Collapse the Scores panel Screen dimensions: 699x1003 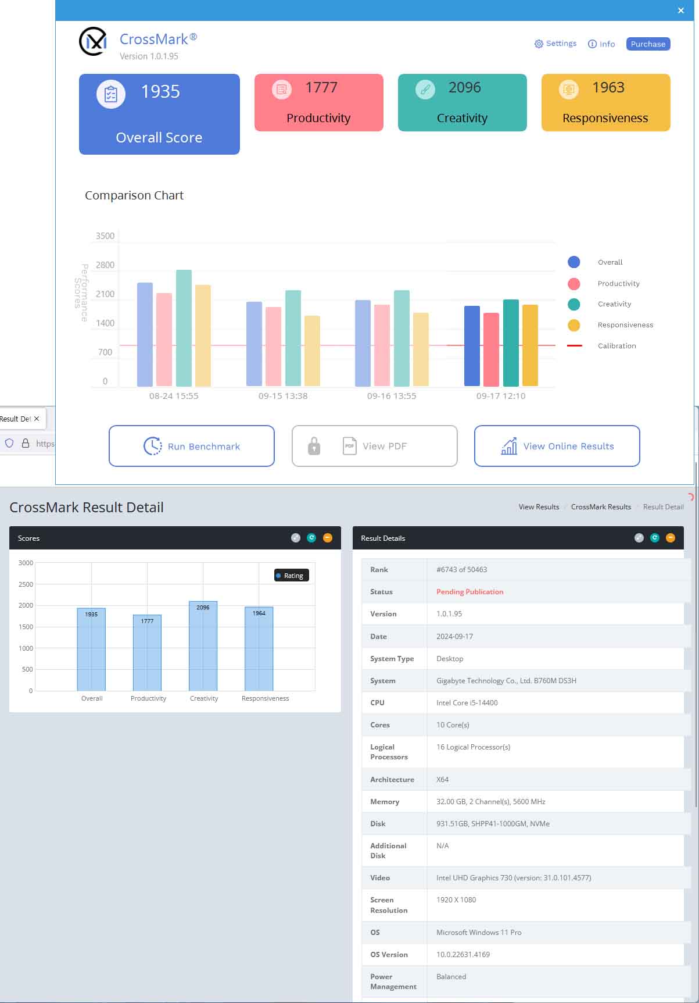pos(328,538)
